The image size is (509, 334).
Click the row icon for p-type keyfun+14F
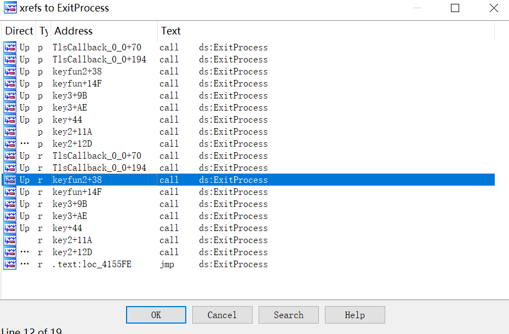(10, 83)
